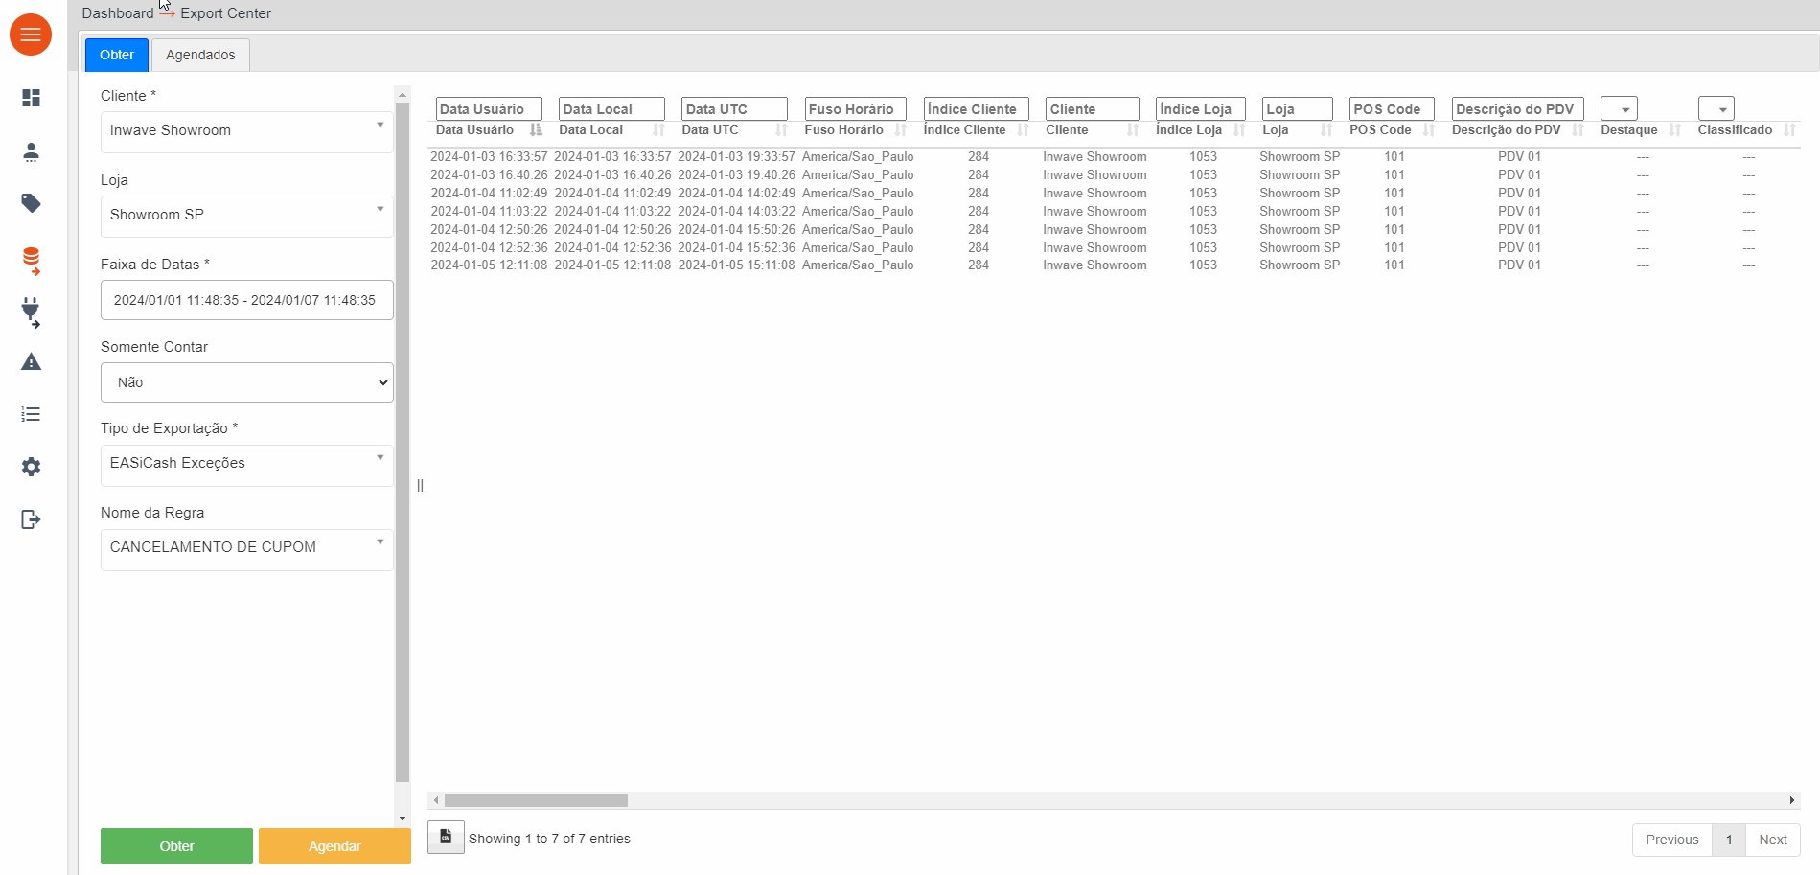Image resolution: width=1820 pixels, height=875 pixels.
Task: Click scroll down arrow of form panel
Action: coord(403,818)
